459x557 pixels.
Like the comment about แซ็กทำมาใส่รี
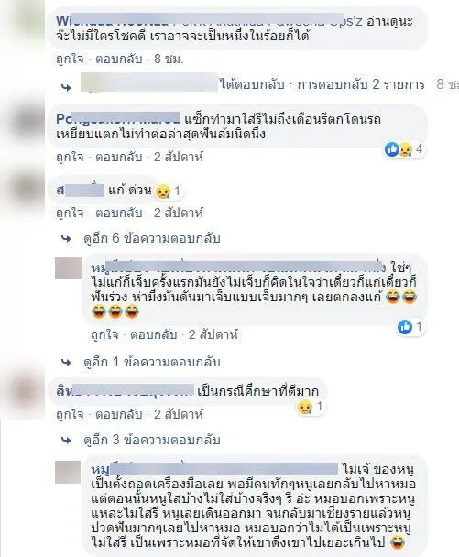tap(70, 157)
